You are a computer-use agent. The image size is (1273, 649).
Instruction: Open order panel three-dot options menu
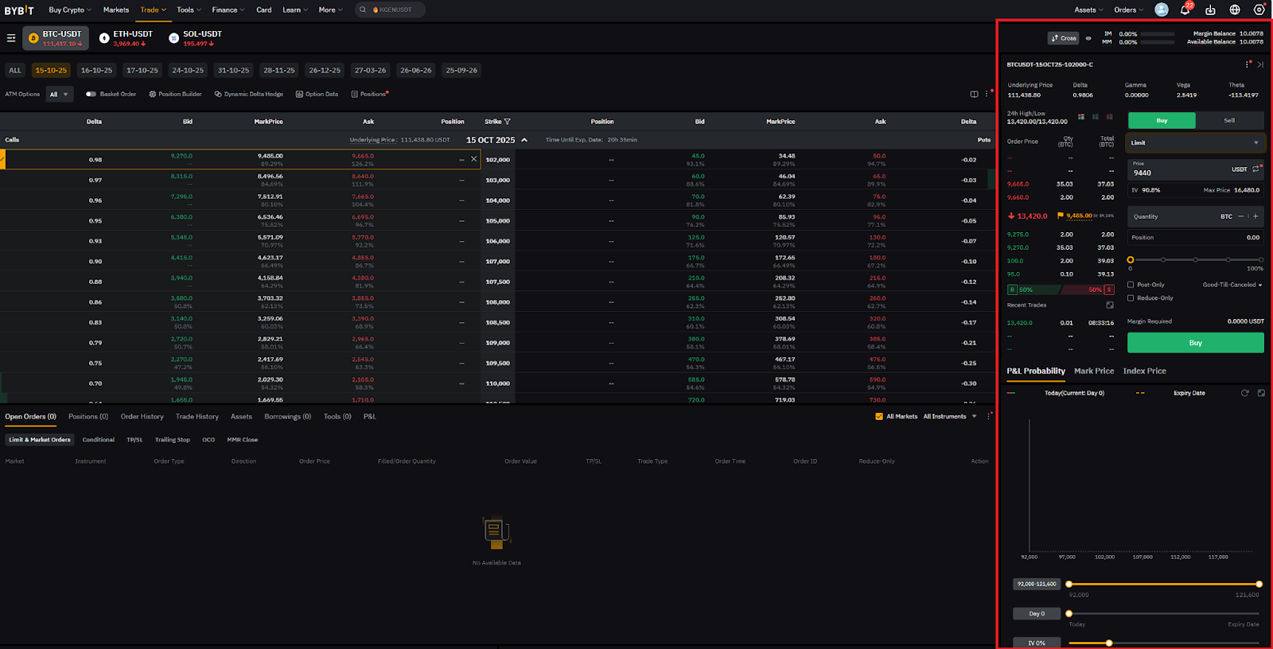pyautogui.click(x=1247, y=64)
